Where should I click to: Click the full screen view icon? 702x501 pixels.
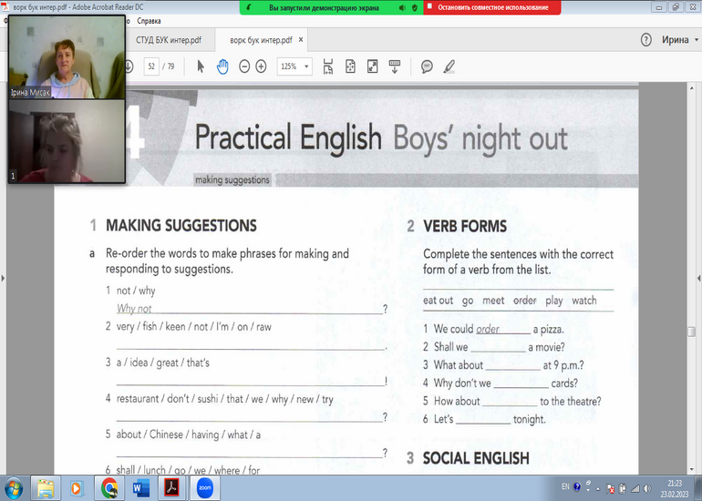373,66
